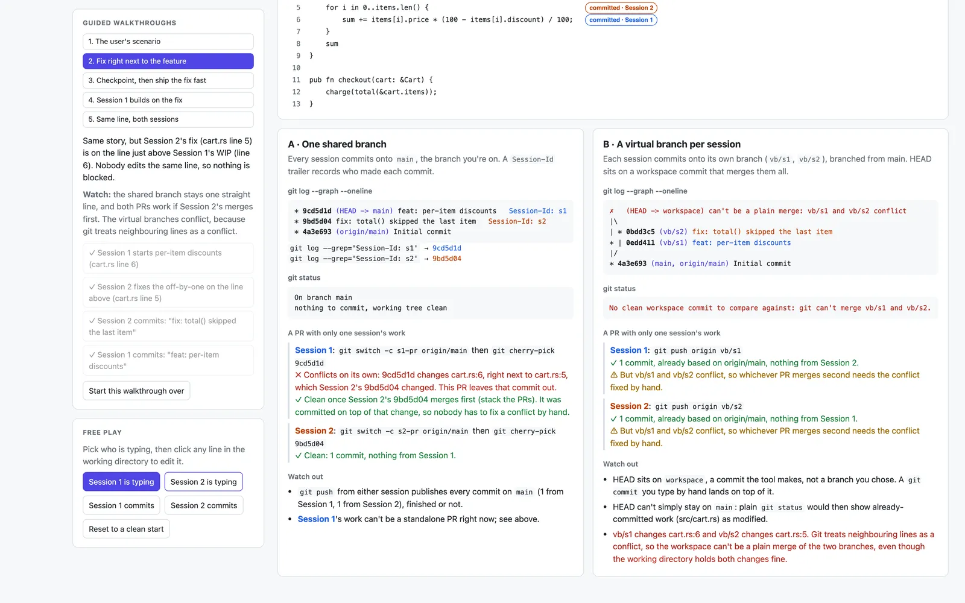Click commit hash 0edd411 in the virtual branch log
The height and width of the screenshot is (603, 965).
point(640,243)
